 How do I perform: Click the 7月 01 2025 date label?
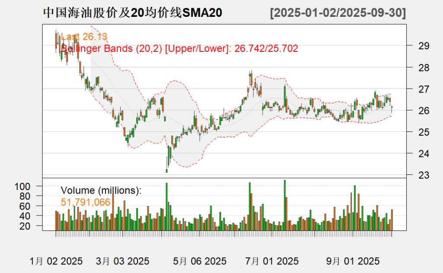(x=271, y=261)
